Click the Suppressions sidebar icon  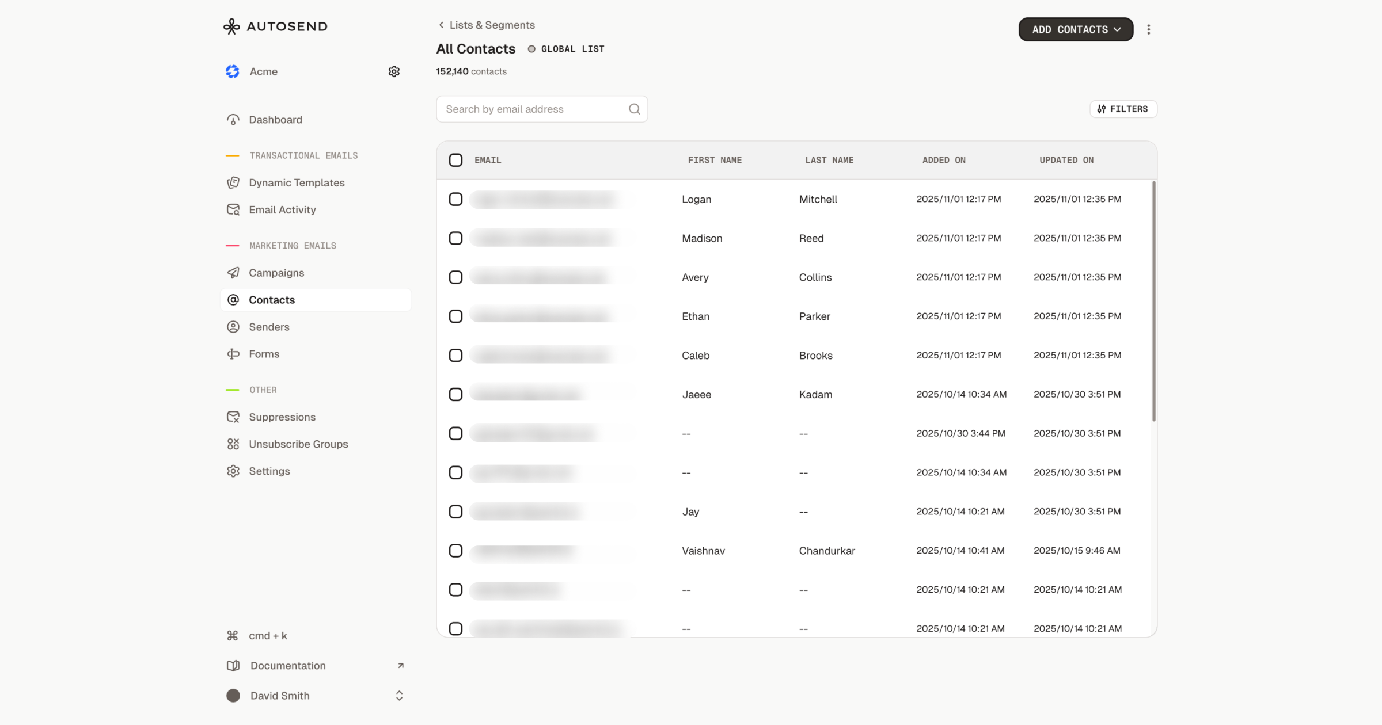[x=233, y=417]
